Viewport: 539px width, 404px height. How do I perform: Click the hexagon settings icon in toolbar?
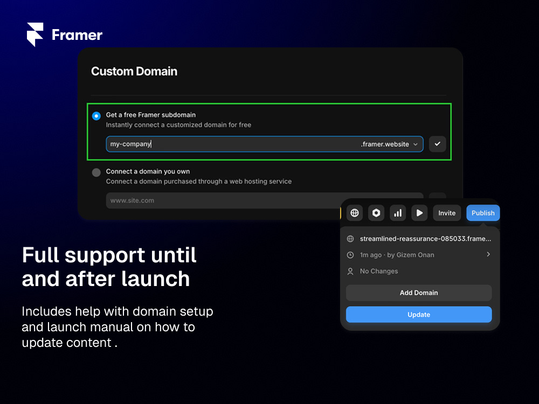point(376,213)
